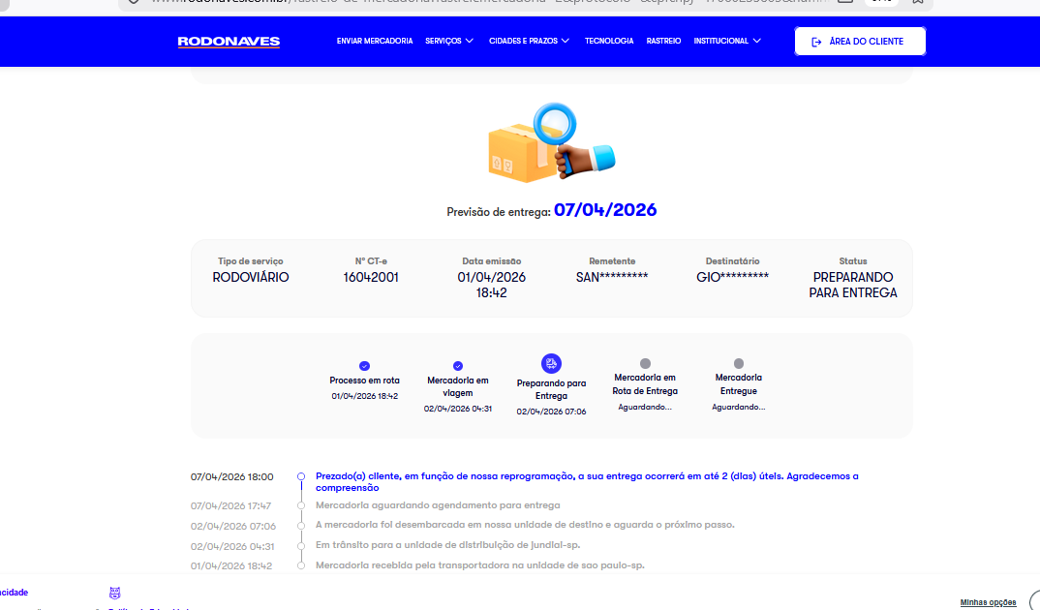Viewport: 1040px width, 610px height.
Task: Expand Cidades e Prazos dropdown
Action: (x=530, y=41)
